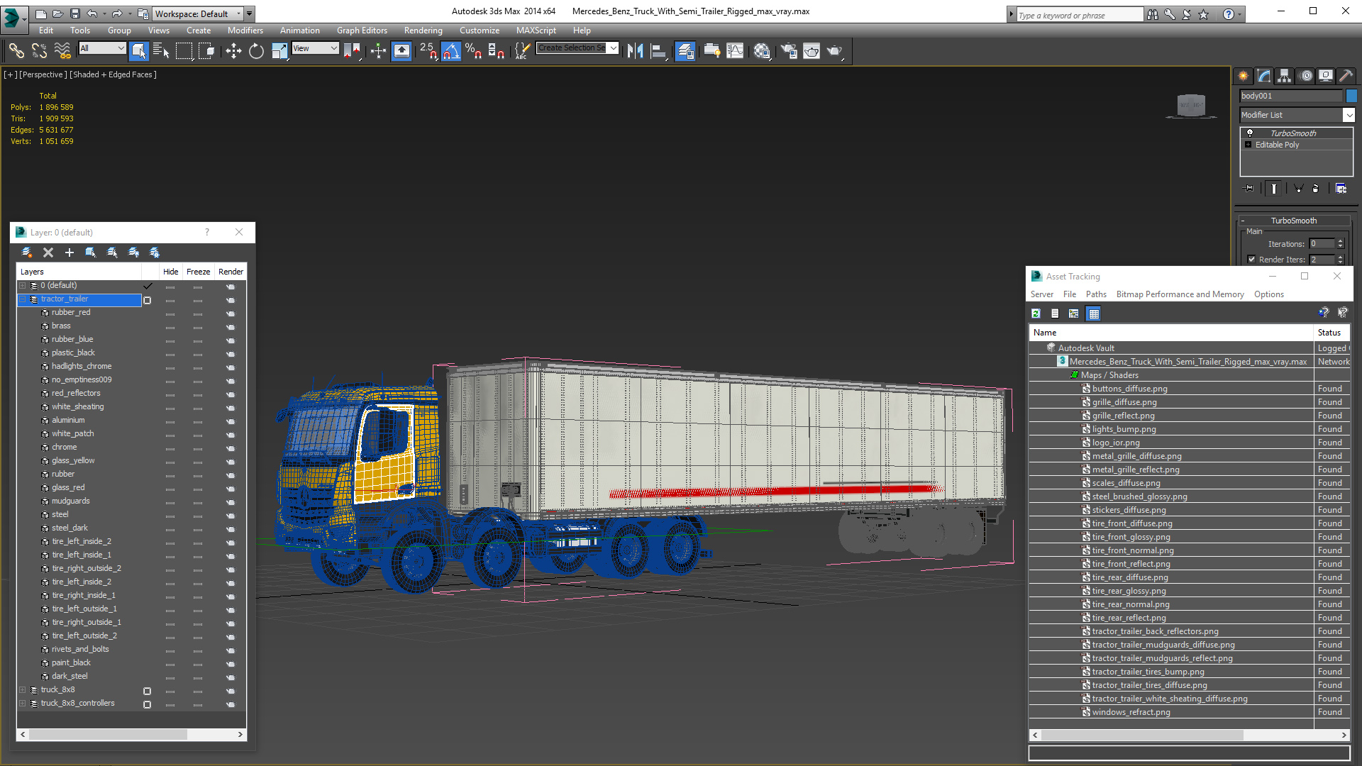This screenshot has height=766, width=1362.
Task: Click the Configure Modifier Sets icon
Action: (x=1341, y=189)
